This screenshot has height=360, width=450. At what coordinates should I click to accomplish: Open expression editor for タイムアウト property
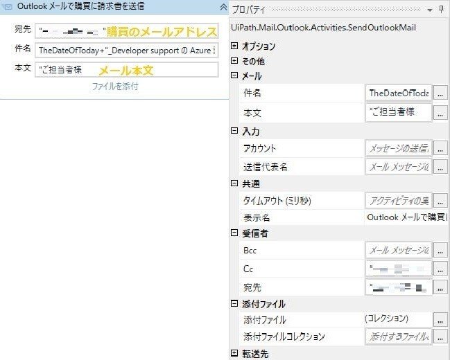[440, 200]
